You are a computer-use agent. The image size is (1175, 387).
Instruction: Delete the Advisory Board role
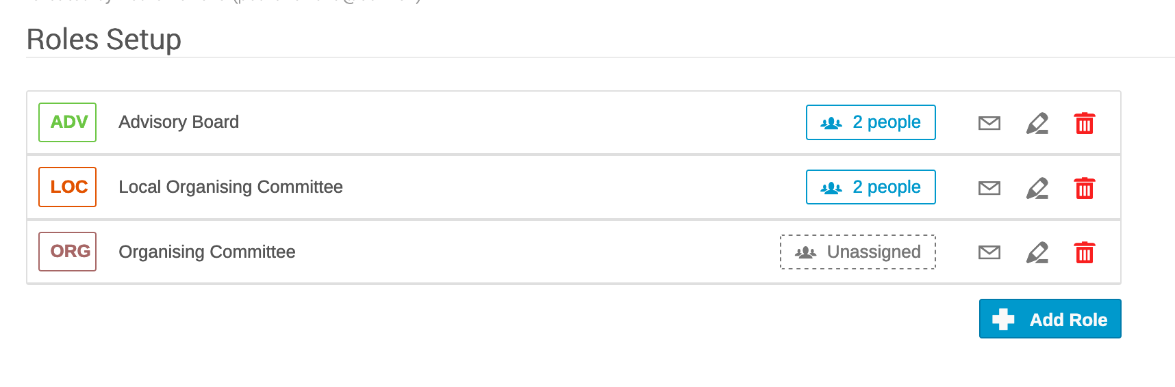[x=1085, y=123]
